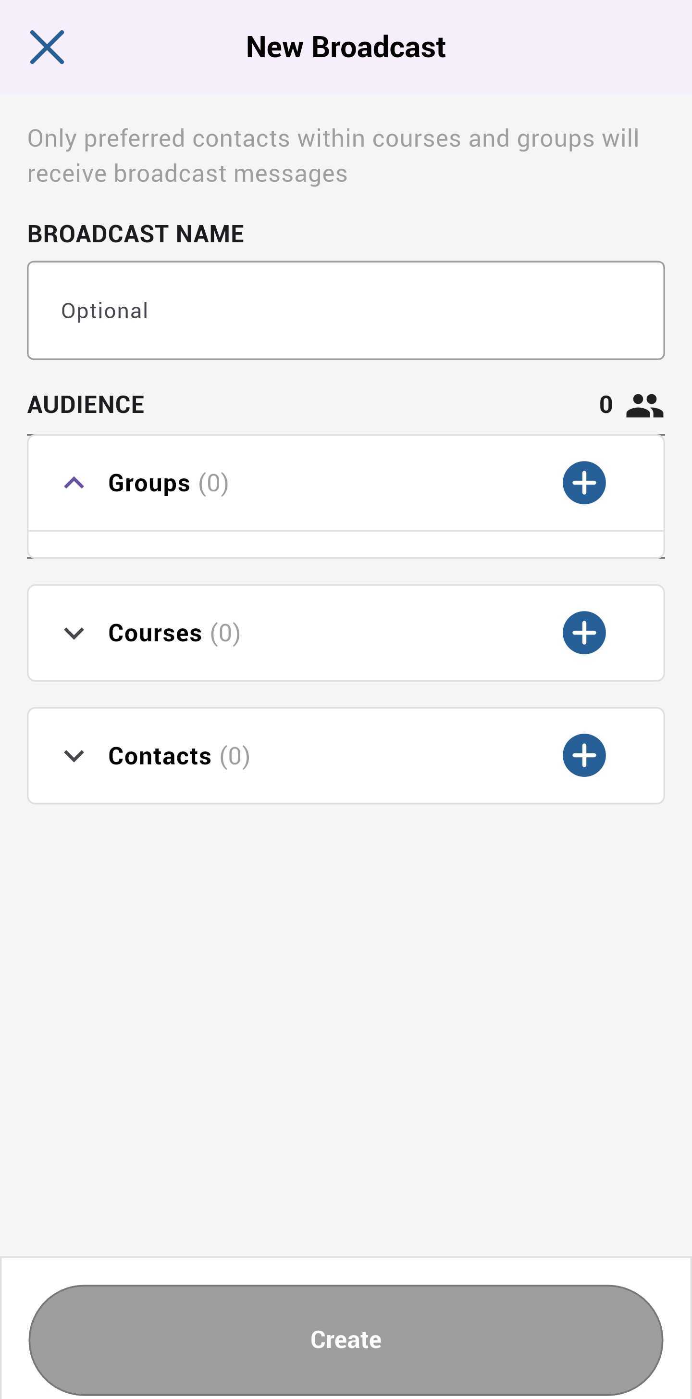
Task: Expand the Courses section chevron
Action: tap(74, 633)
